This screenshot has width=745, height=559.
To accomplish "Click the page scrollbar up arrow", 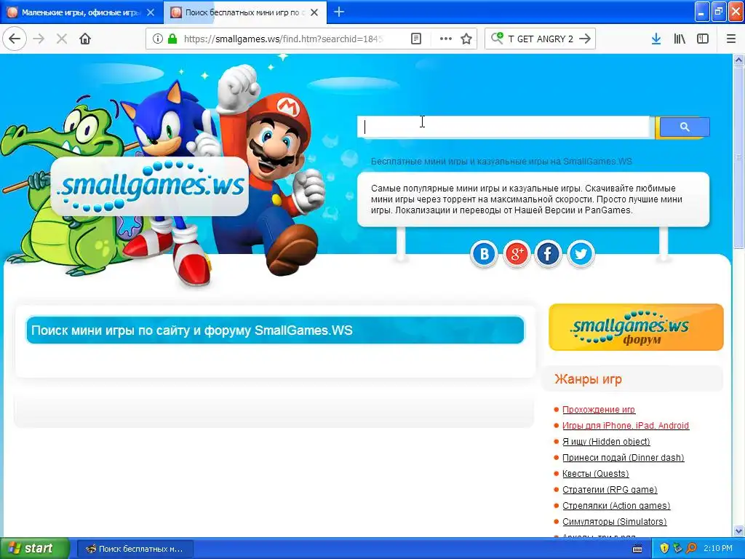I will (738, 60).
